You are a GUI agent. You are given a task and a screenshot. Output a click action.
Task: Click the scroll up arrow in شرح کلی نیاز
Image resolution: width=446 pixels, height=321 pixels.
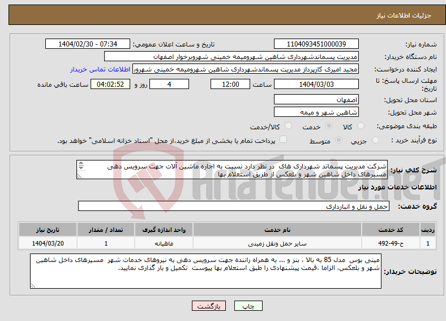(81, 163)
